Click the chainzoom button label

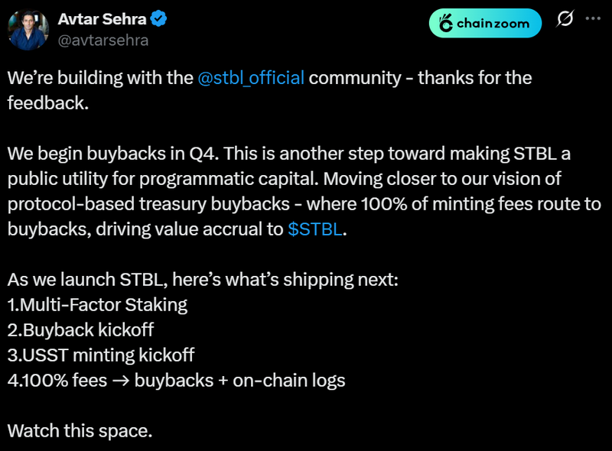[493, 24]
